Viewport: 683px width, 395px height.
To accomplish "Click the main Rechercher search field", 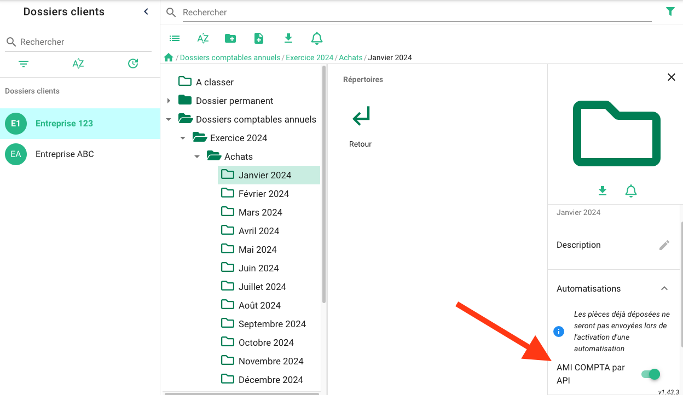I will 416,12.
